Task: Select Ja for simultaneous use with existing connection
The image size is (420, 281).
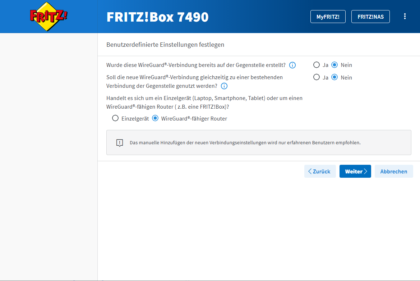Action: [317, 77]
